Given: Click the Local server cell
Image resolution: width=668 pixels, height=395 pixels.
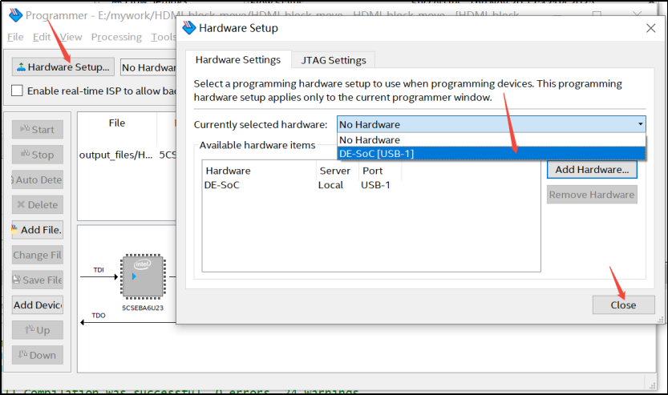Looking at the screenshot, I should (x=330, y=185).
